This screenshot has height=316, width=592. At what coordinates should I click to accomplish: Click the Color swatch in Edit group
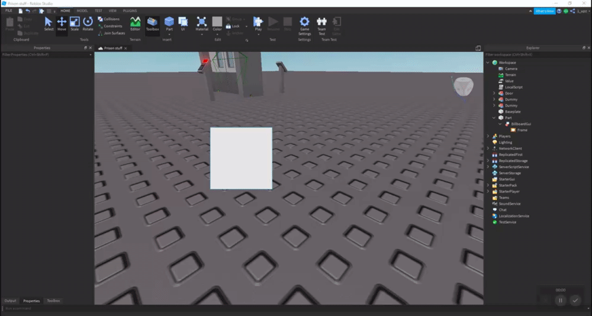pyautogui.click(x=217, y=21)
